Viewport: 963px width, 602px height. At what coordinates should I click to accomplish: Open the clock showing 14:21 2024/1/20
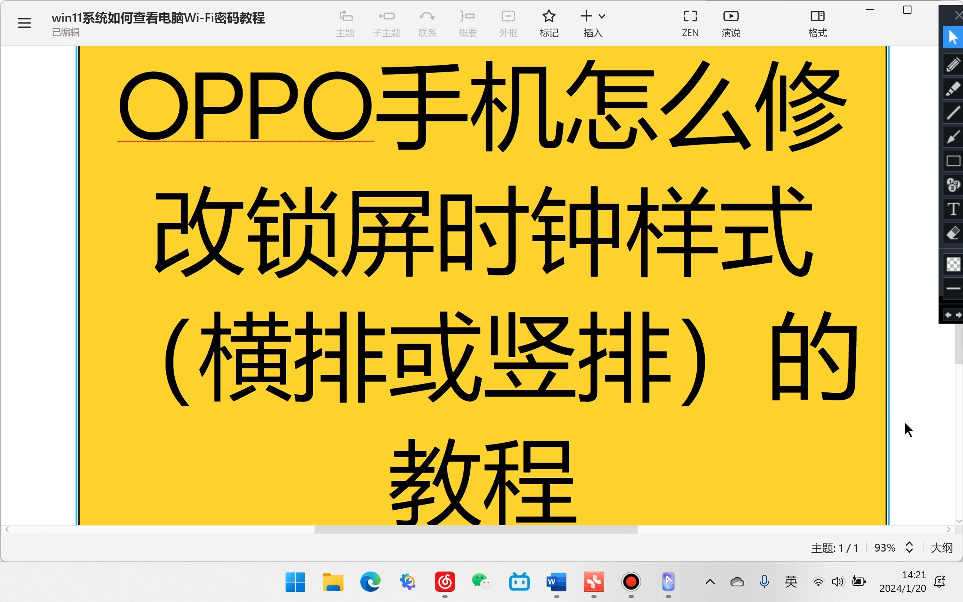click(903, 582)
